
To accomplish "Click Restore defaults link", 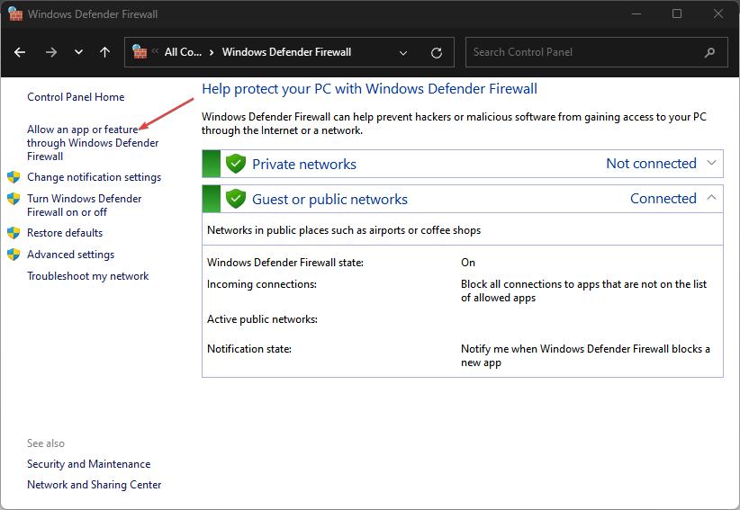I will tap(65, 233).
